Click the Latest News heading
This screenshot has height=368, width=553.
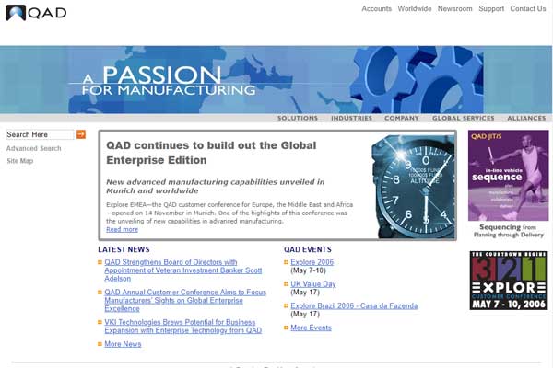tap(124, 249)
